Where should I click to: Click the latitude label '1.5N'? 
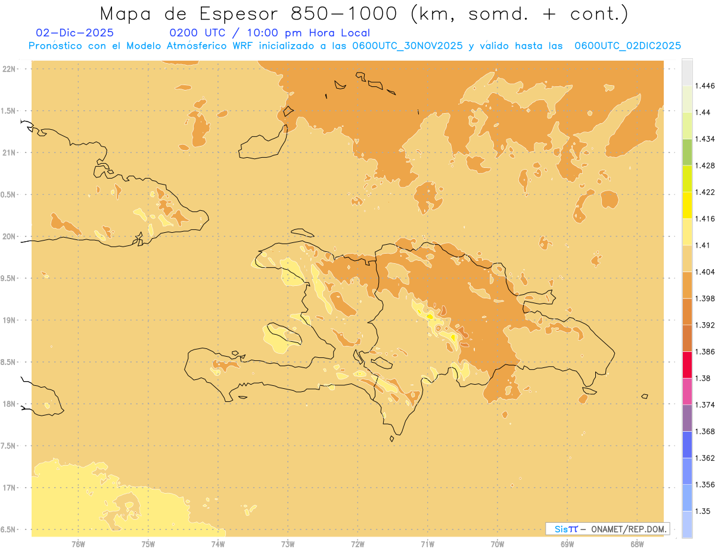click(x=8, y=111)
